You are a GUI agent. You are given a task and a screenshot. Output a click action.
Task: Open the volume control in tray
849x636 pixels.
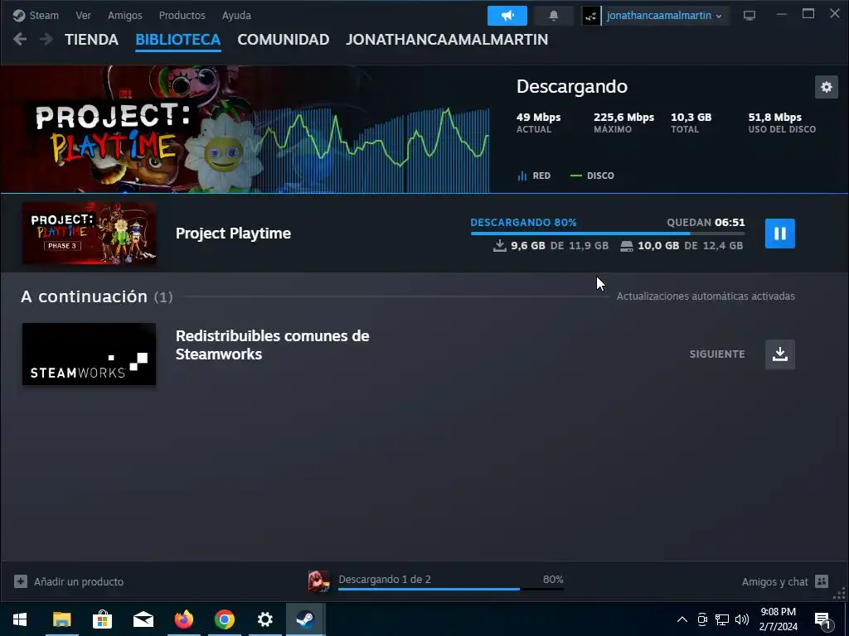click(742, 619)
